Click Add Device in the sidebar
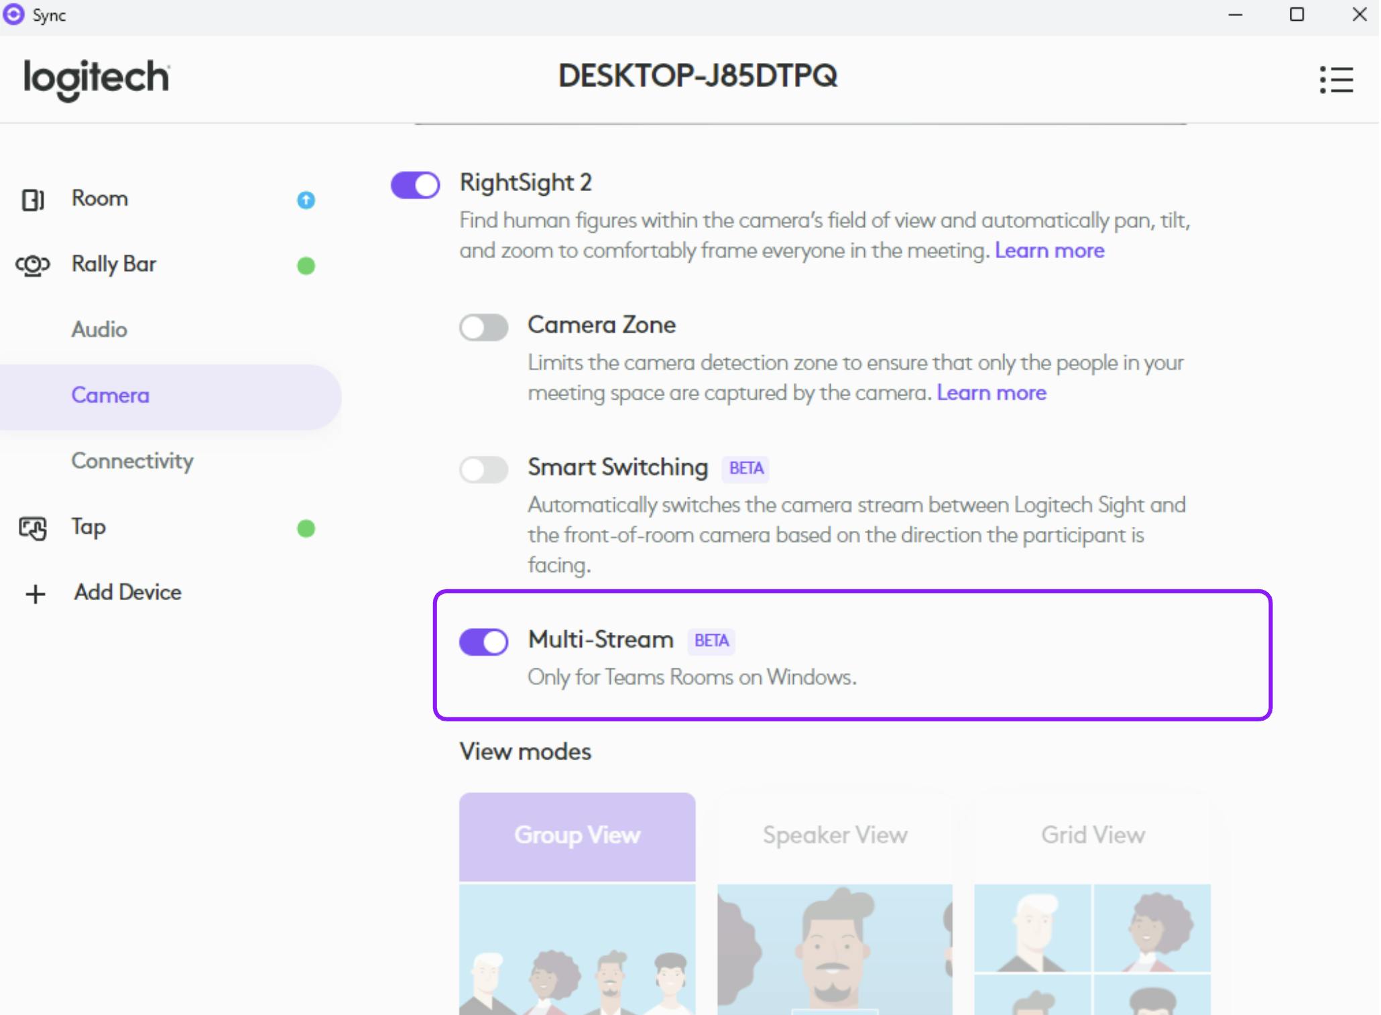Screen dimensions: 1381x1015 127,592
